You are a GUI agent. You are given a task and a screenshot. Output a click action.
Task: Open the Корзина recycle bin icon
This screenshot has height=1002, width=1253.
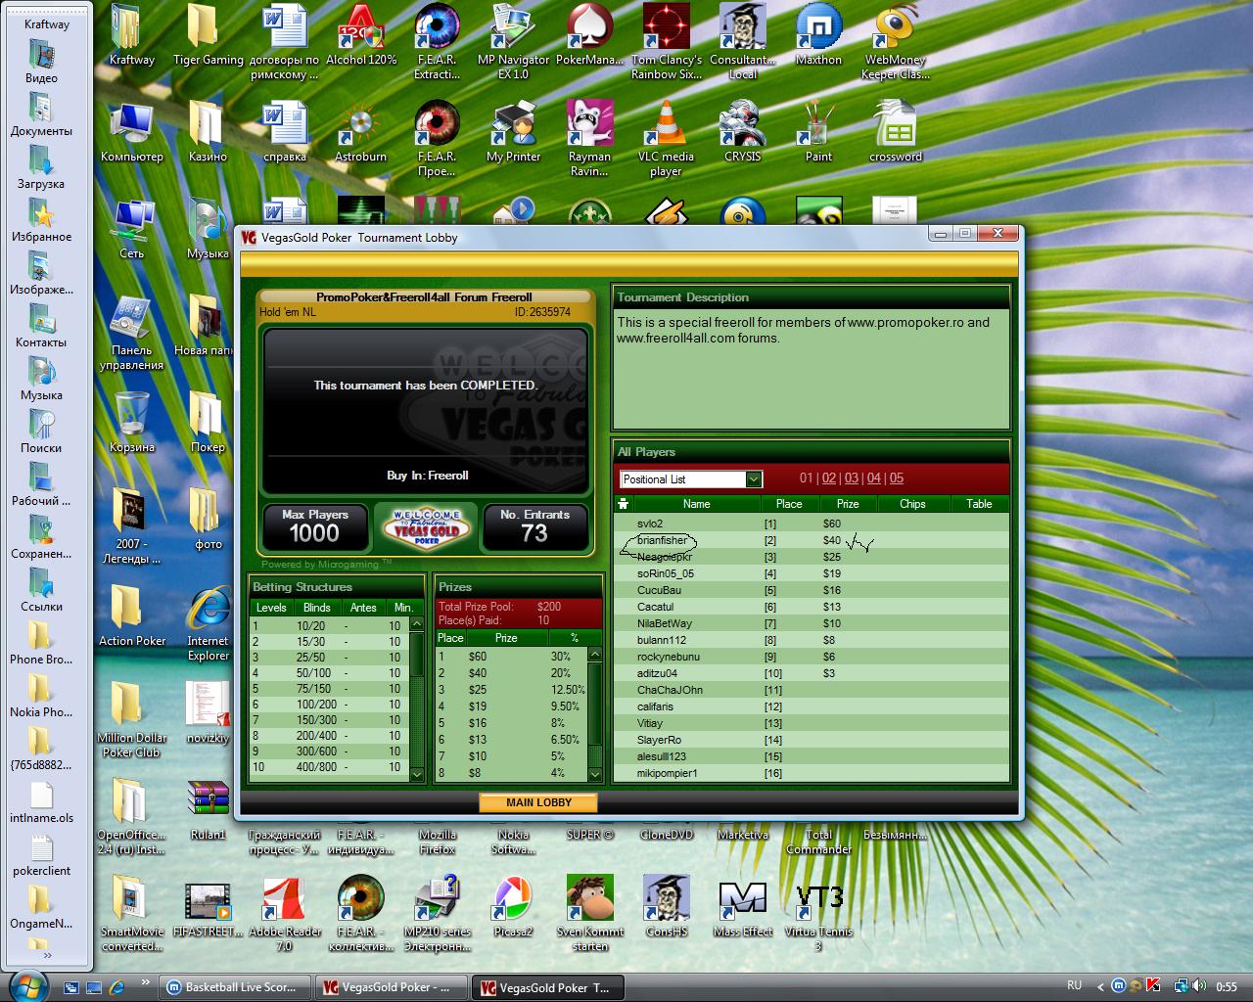(131, 416)
